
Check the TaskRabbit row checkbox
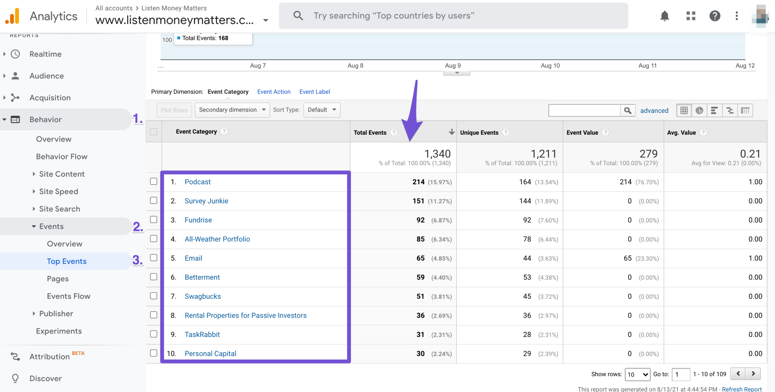click(154, 334)
